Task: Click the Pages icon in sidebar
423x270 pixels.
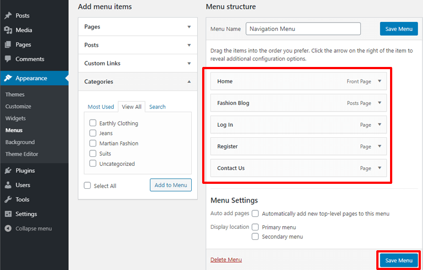Action: point(8,44)
